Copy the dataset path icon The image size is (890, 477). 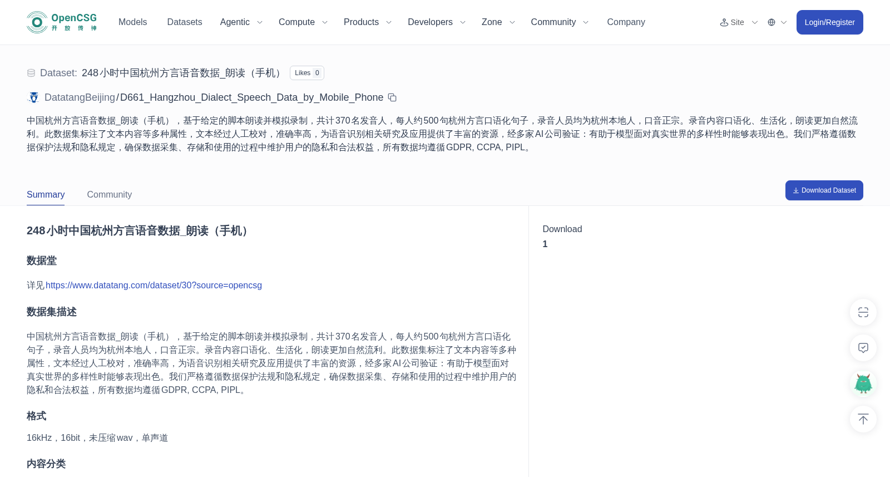(x=392, y=97)
